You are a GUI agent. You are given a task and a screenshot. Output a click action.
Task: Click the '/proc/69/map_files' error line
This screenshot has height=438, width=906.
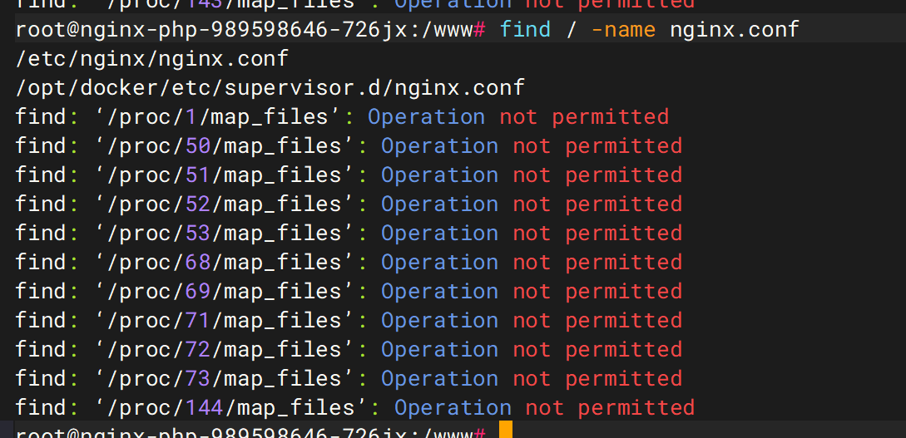click(349, 291)
